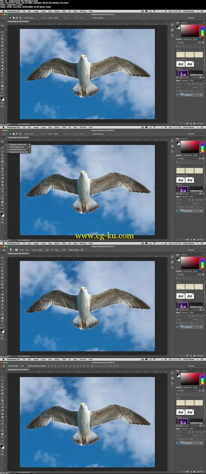Select the SeaGull.jpg document tab in the bottom frame

coord(18,369)
